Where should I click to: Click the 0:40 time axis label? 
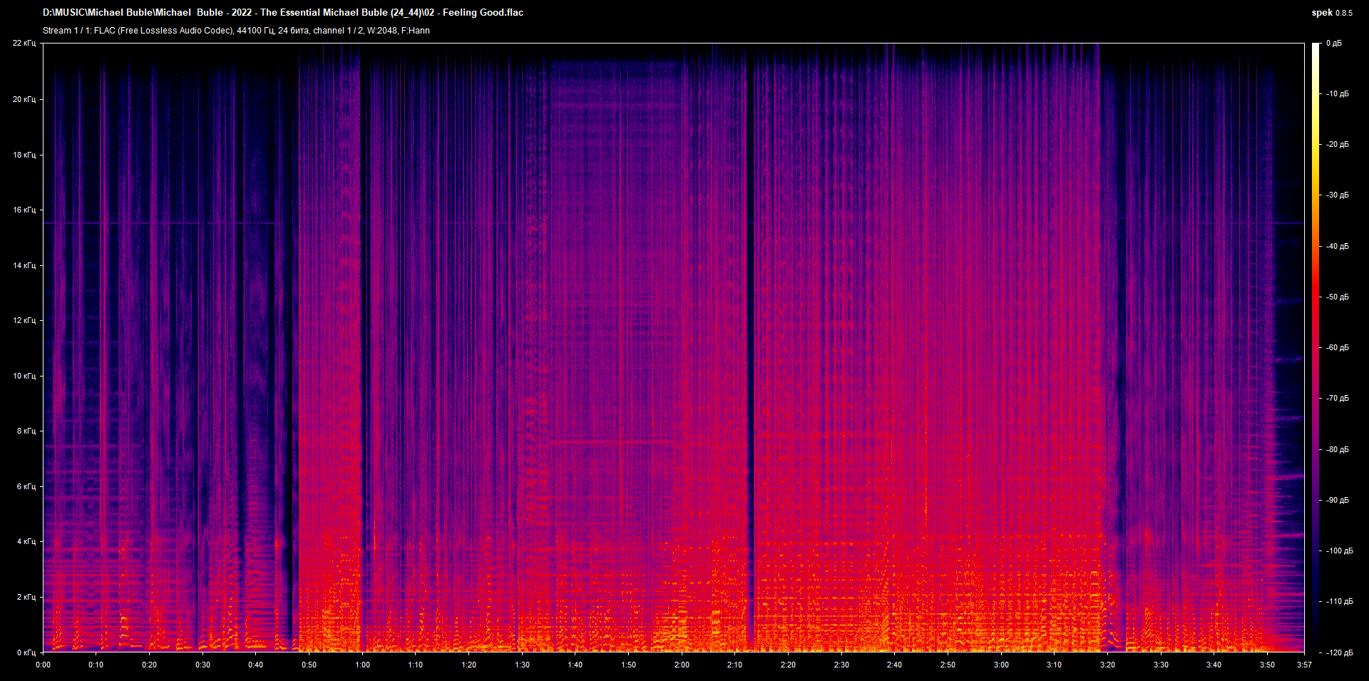[256, 665]
